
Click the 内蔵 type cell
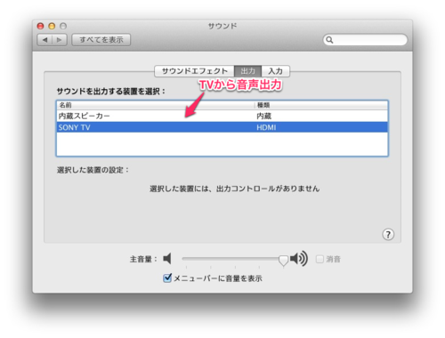[264, 116]
